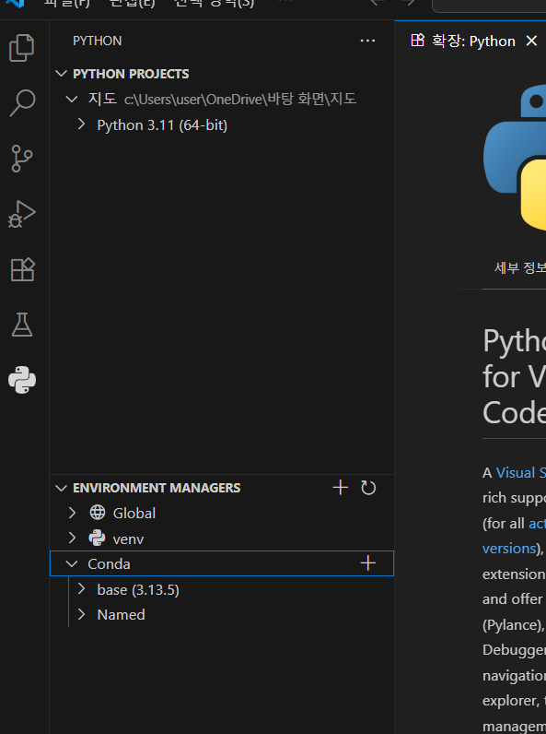Open the Explorer view in activity bar
Viewport: 546px width, 734px height.
[x=22, y=47]
